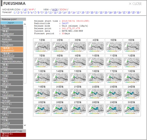
Task: Select Fukushima2 release point
Action: (12, 55)
